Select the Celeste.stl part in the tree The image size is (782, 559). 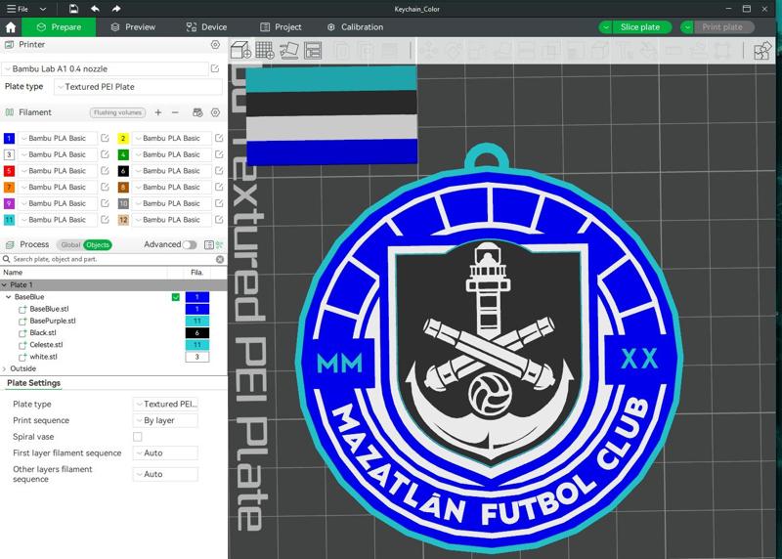pyautogui.click(x=46, y=345)
